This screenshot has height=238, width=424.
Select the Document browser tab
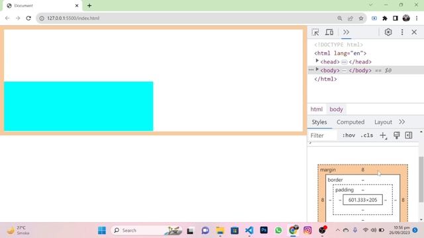pos(42,5)
